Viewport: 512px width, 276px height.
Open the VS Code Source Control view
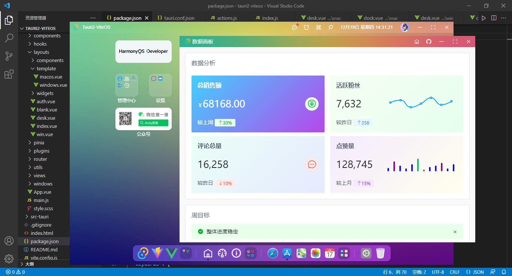[x=9, y=56]
